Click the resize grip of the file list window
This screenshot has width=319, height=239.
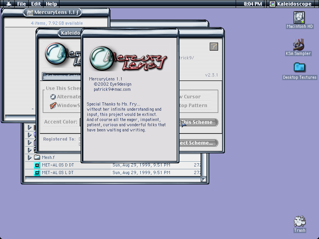coord(203,179)
